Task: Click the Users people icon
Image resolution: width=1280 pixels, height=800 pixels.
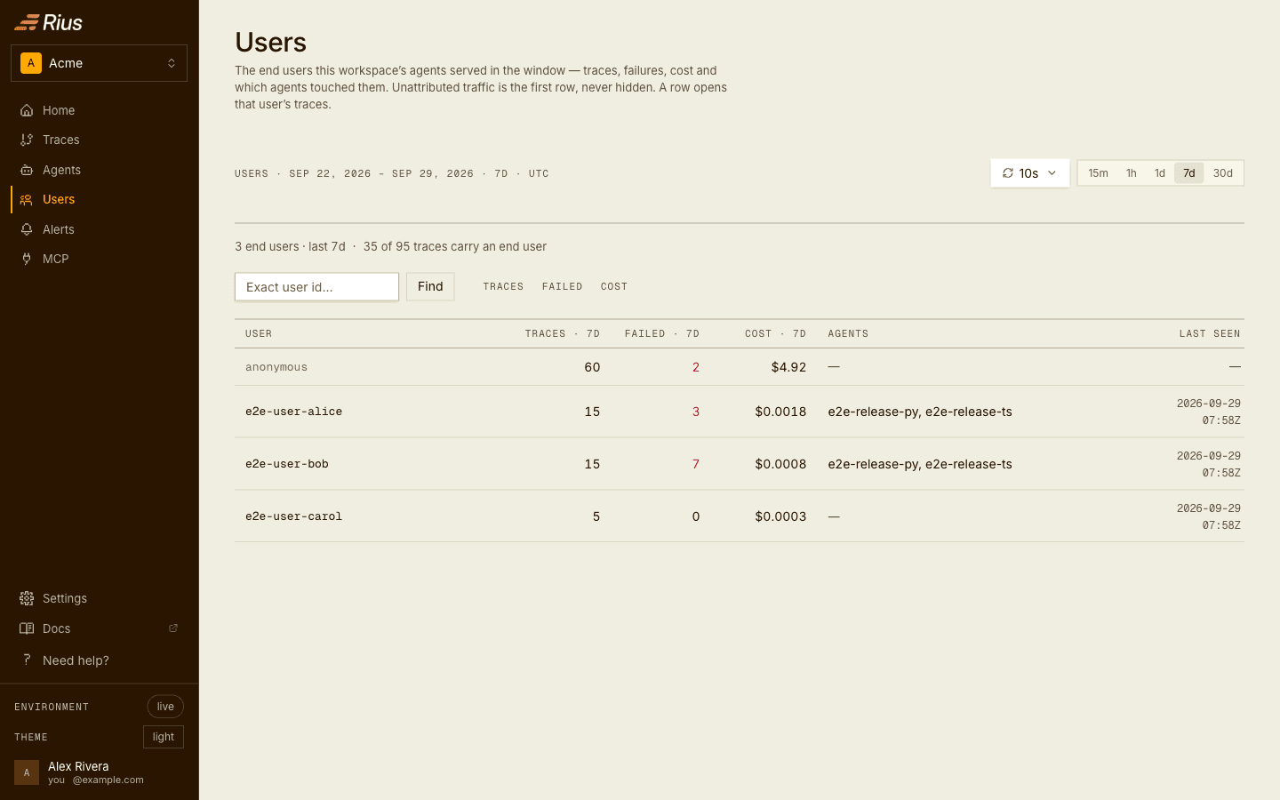Action: pos(27,199)
